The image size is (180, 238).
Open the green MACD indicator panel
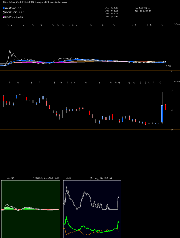(x=31, y=209)
